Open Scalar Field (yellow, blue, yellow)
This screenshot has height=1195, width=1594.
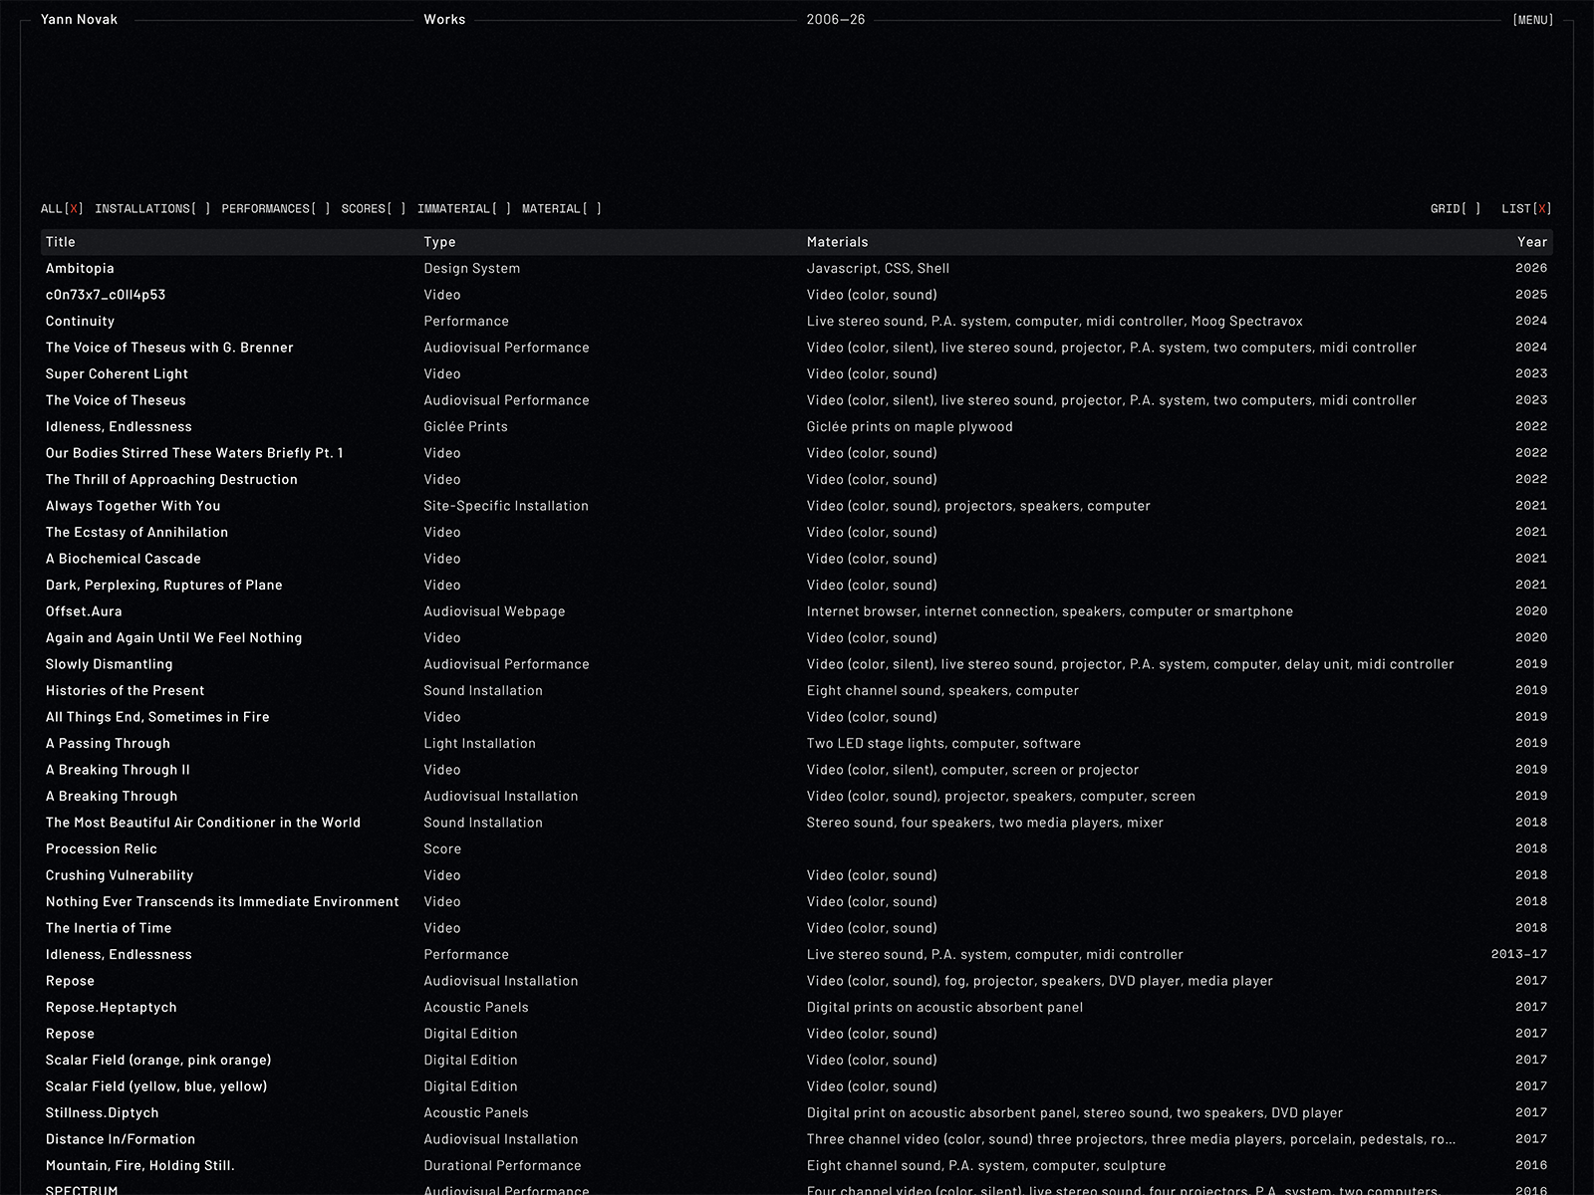(x=156, y=1086)
